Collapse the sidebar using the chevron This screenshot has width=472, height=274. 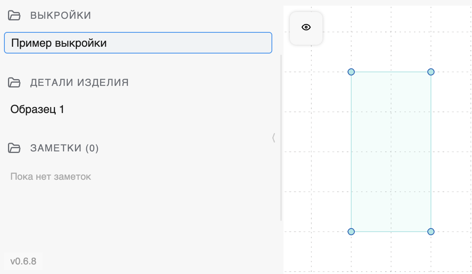[x=274, y=138]
